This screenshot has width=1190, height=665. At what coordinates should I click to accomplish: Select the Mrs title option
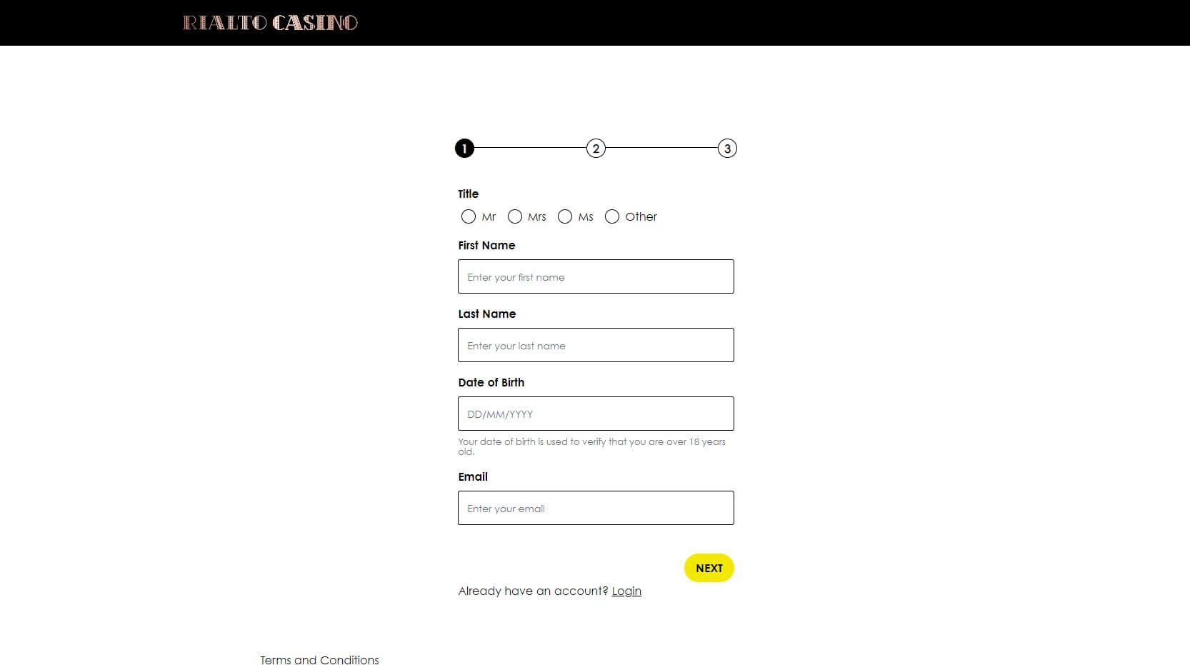pos(515,216)
